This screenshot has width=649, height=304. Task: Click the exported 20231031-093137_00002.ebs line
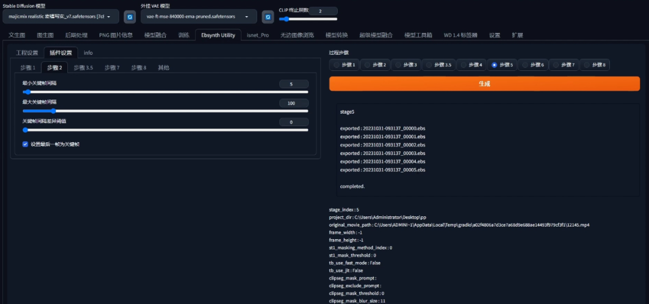(383, 145)
